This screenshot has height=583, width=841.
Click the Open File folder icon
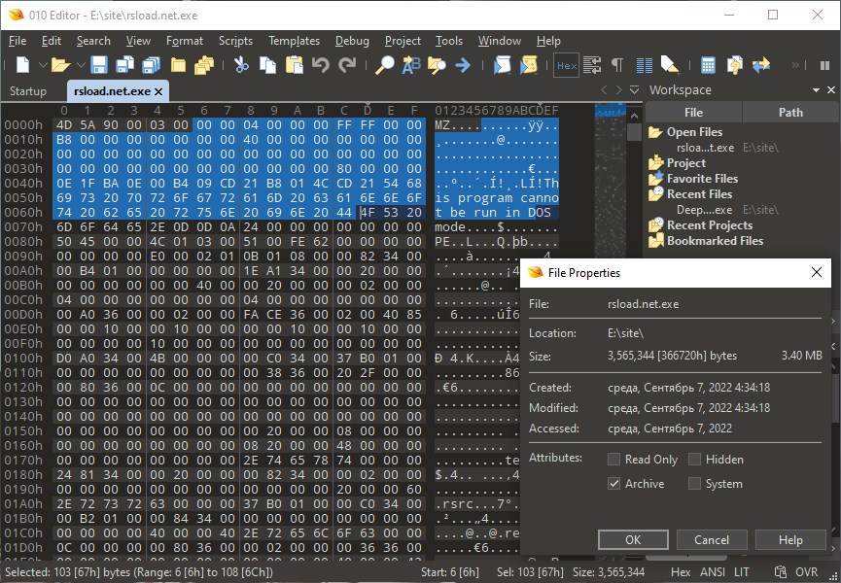pos(60,65)
